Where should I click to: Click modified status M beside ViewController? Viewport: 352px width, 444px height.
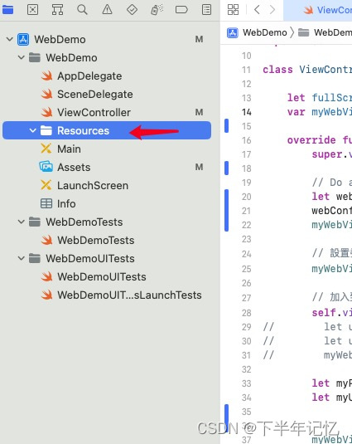(x=199, y=112)
